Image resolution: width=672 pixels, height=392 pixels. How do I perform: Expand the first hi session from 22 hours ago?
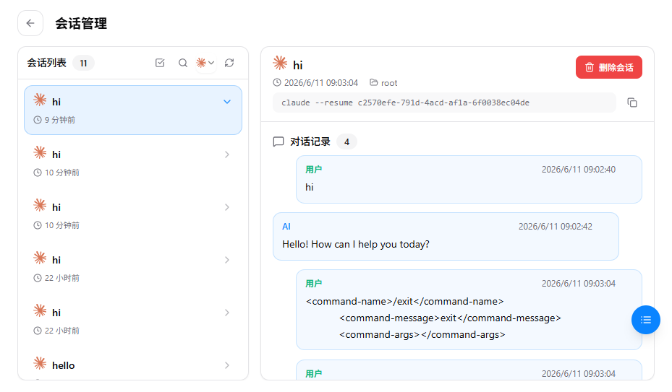227,260
